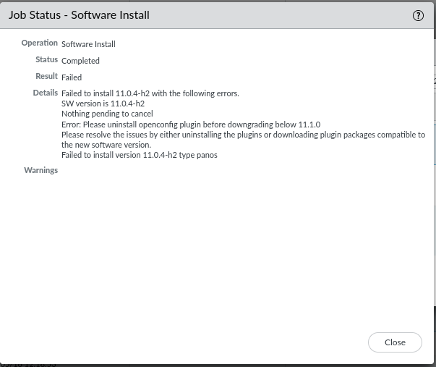Click the blank area left of Close button
The height and width of the screenshot is (367, 436).
click(x=184, y=342)
